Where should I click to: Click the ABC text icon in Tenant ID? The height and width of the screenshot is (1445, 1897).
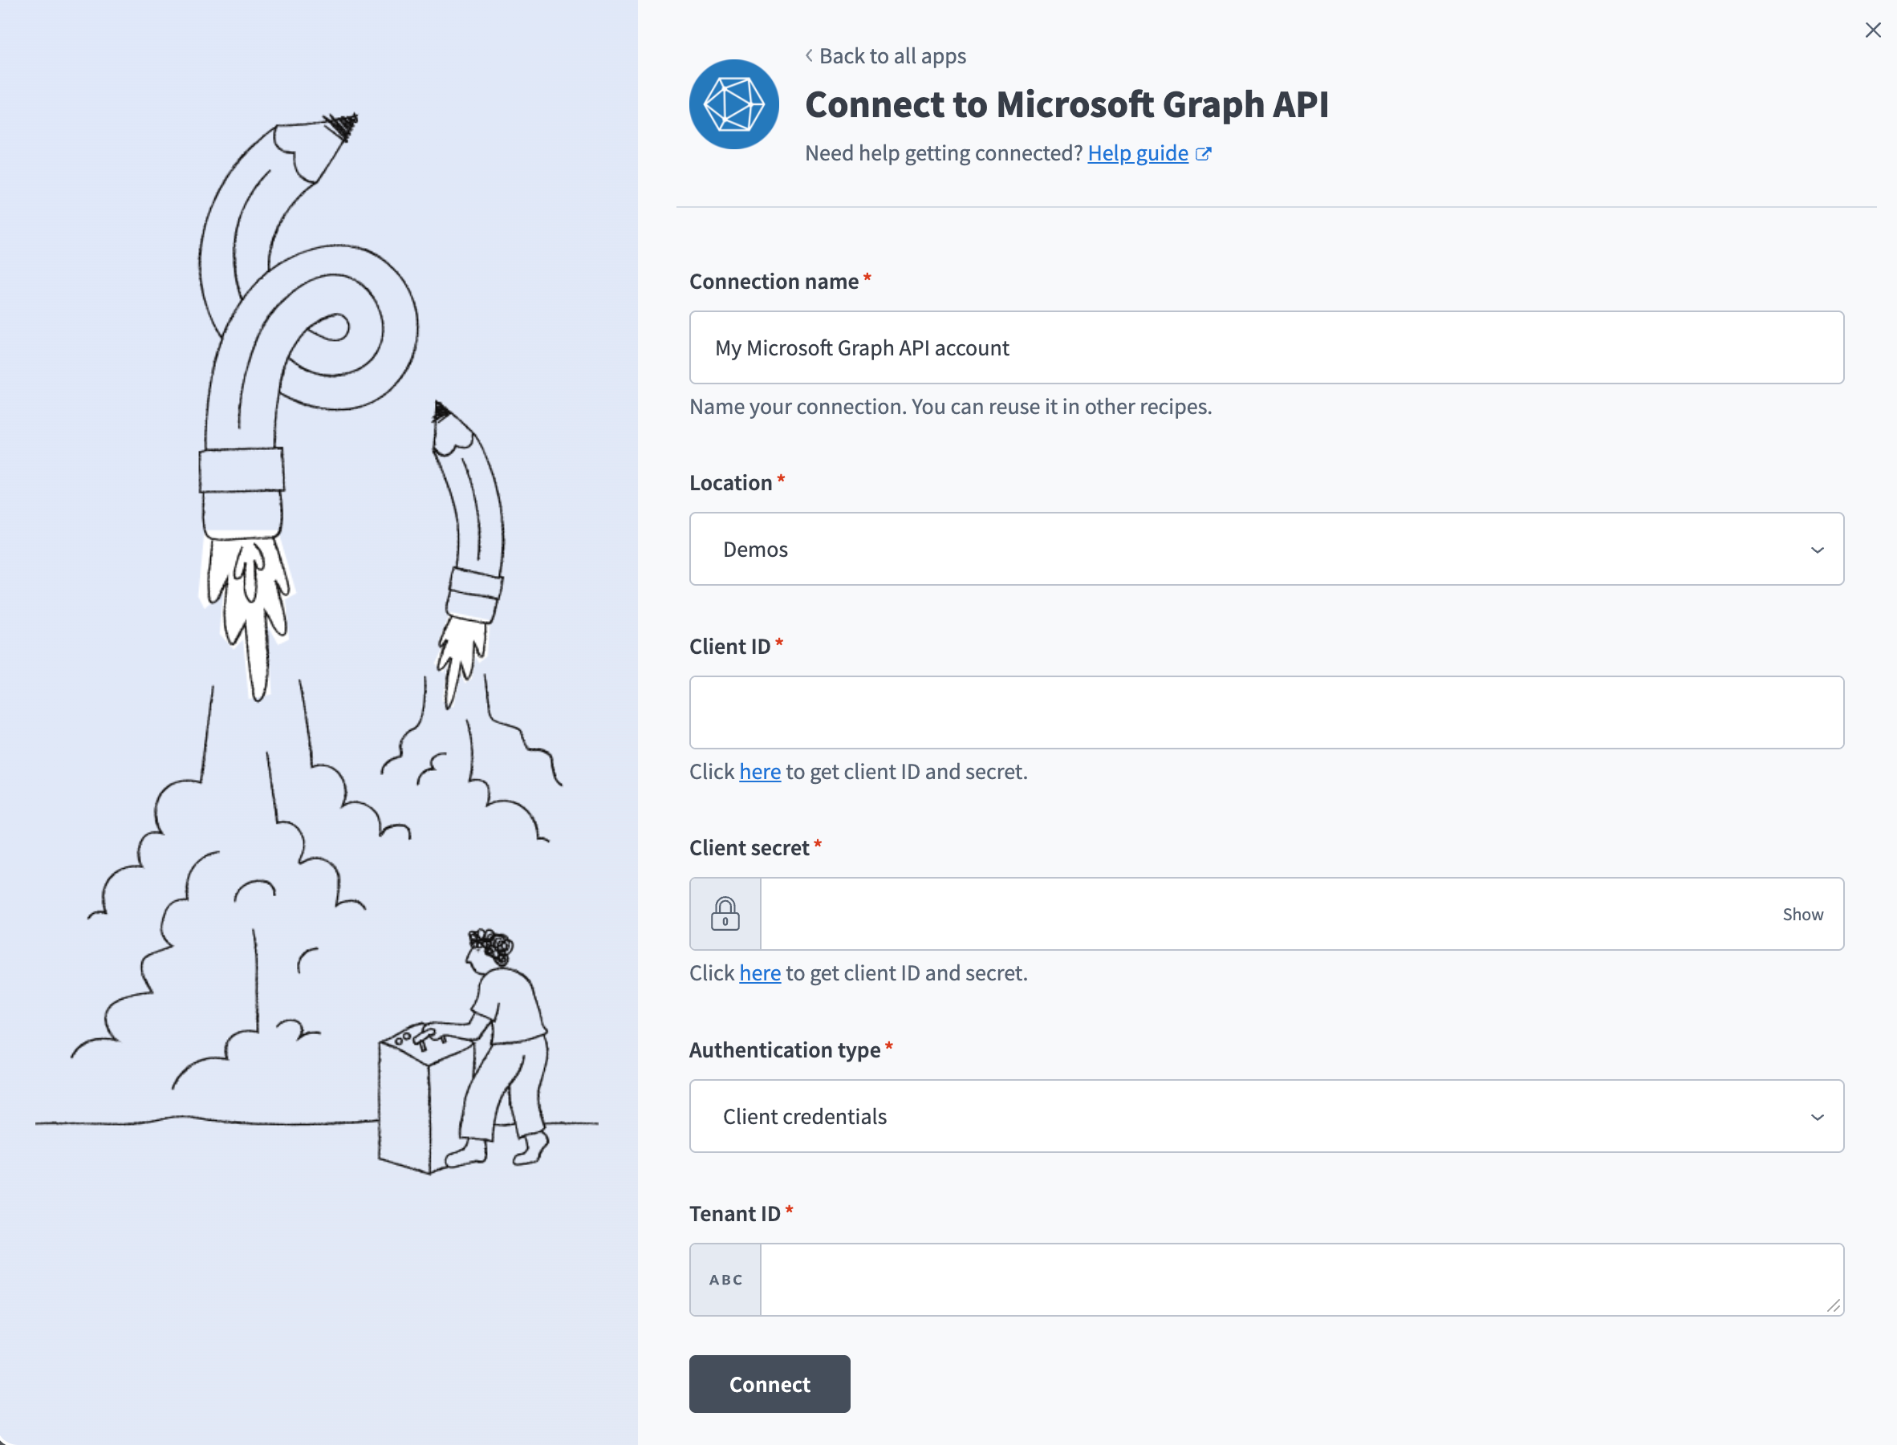pyautogui.click(x=725, y=1279)
